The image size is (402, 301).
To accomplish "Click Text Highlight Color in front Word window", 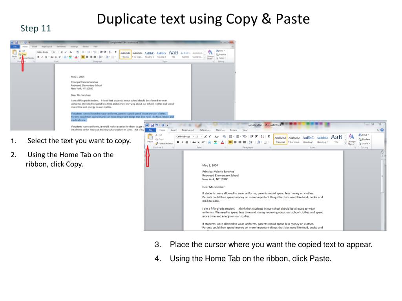I will pos(216,142).
